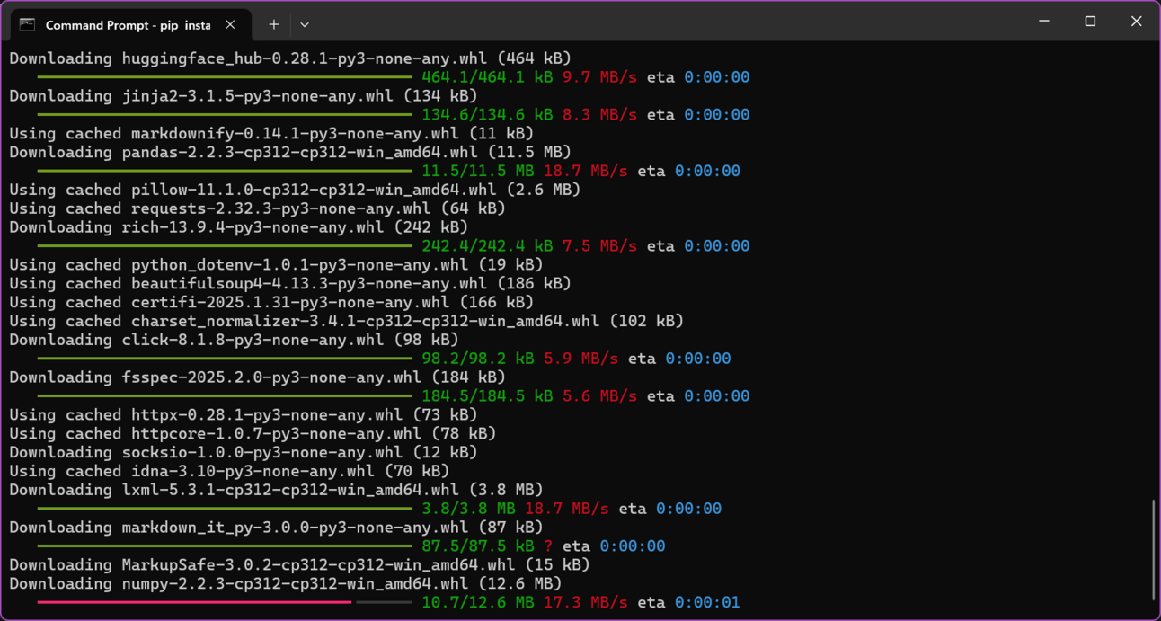Click the line 'Using cached charset_normalizer-3.4.1'
The height and width of the screenshot is (621, 1161).
click(346, 321)
